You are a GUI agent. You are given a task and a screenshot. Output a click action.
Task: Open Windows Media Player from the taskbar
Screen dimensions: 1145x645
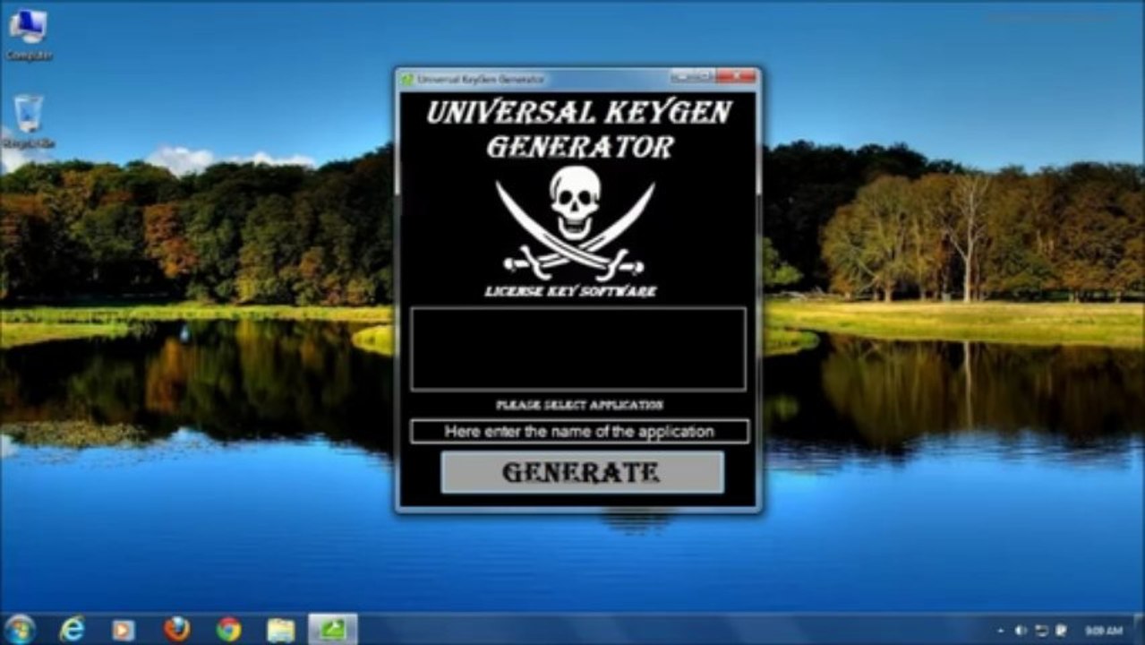pos(124,630)
